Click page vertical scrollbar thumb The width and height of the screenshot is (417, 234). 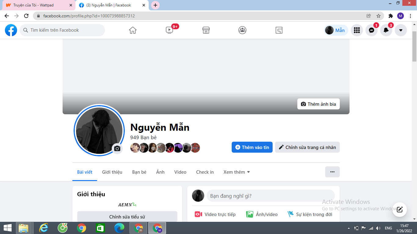click(414, 46)
